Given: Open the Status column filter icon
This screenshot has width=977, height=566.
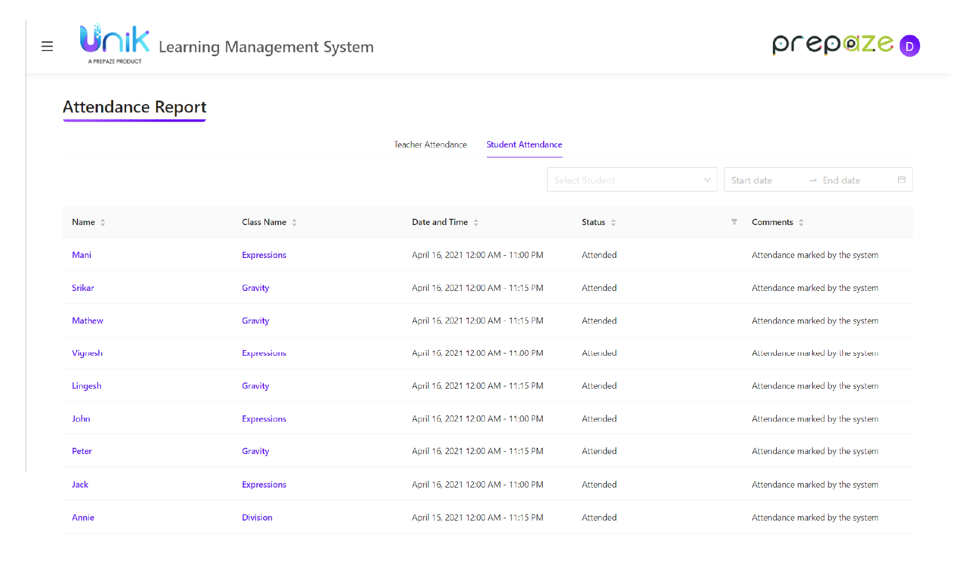Looking at the screenshot, I should coord(734,222).
